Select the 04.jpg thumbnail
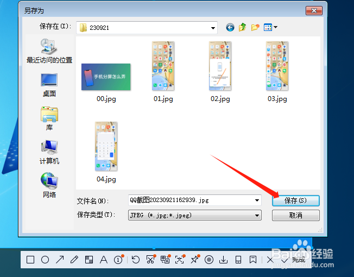Screen dimensions: 354x277 [x=106, y=146]
